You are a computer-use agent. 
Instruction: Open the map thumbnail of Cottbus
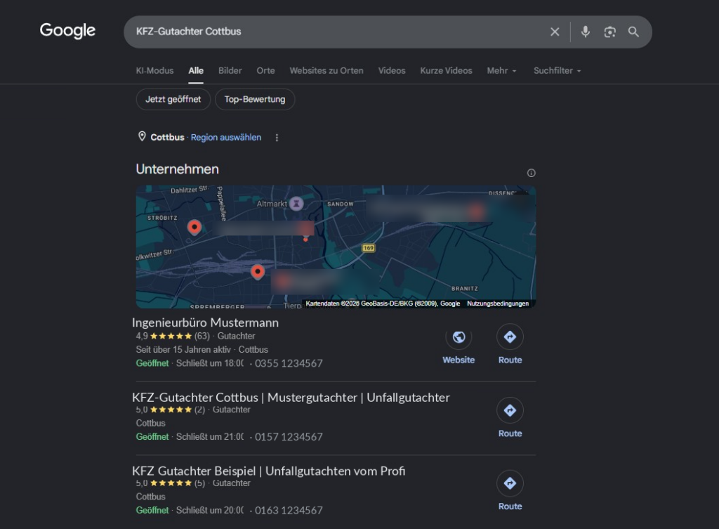click(x=336, y=247)
